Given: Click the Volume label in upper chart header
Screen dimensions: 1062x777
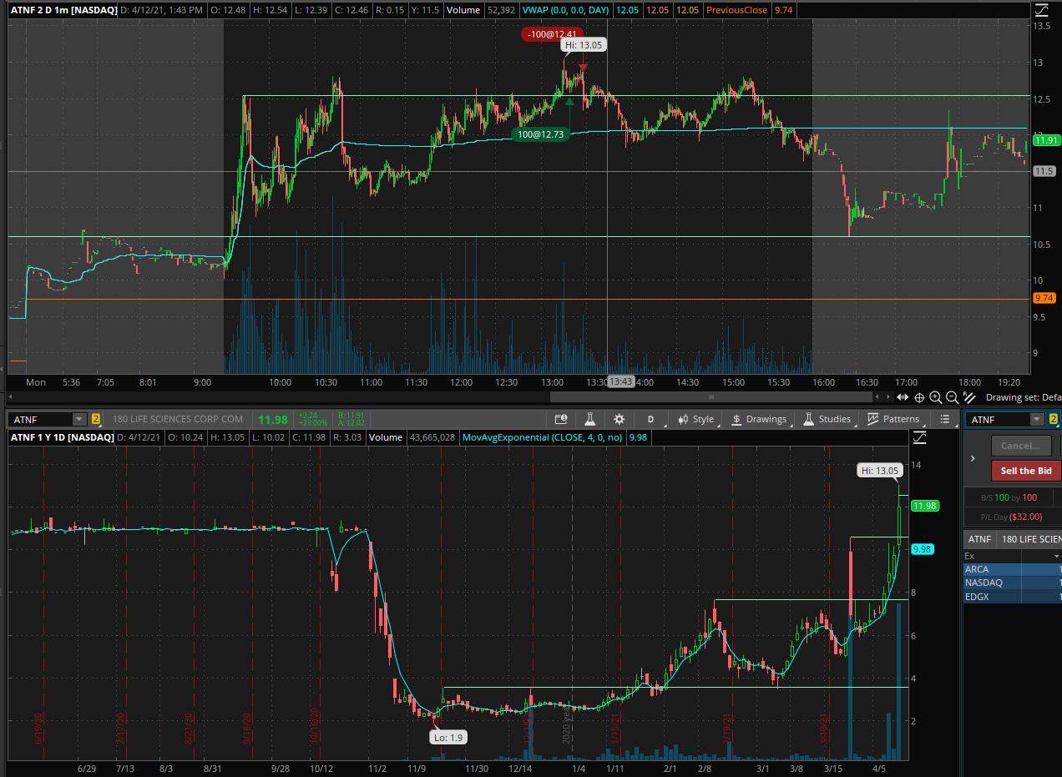Looking at the screenshot, I should pos(462,10).
